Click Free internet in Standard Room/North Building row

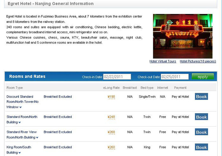[x=162, y=117]
